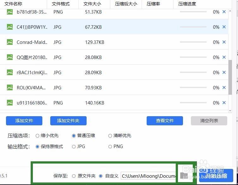Remove C41))BP0W1Y file from list
The image size is (238, 185).
[224, 27]
